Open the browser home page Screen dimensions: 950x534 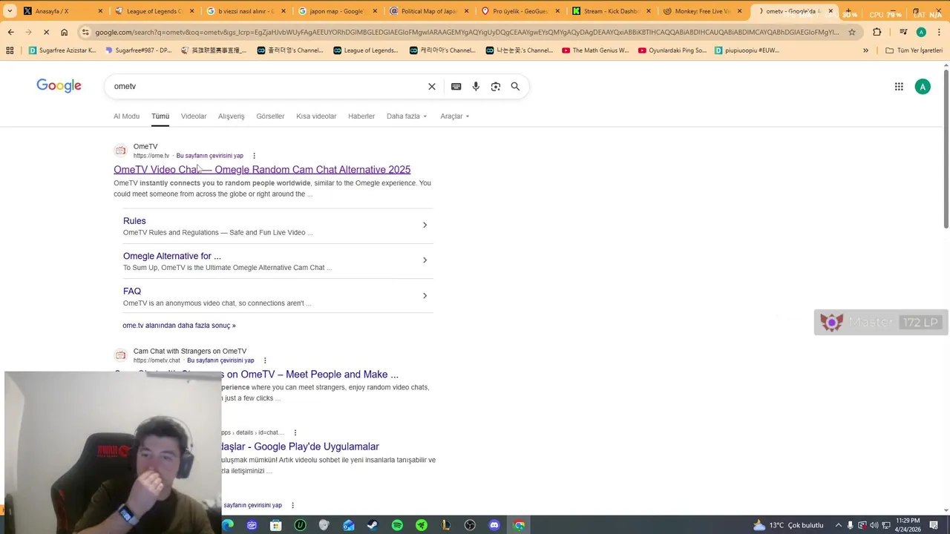tap(65, 32)
